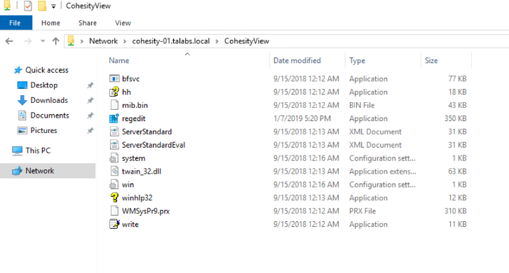Click the 310 KB size cell
Image resolution: width=509 pixels, height=273 pixels.
coord(456,211)
